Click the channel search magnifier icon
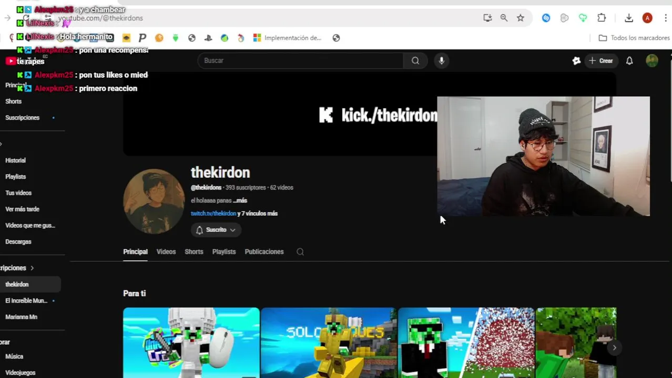Viewport: 672px width, 378px height. pyautogui.click(x=300, y=252)
